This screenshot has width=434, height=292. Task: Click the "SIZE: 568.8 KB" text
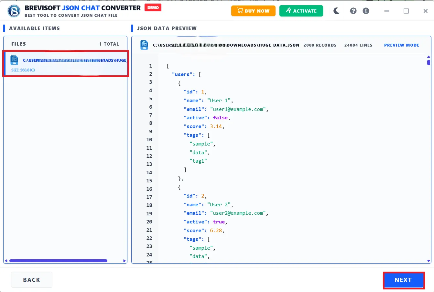[23, 70]
